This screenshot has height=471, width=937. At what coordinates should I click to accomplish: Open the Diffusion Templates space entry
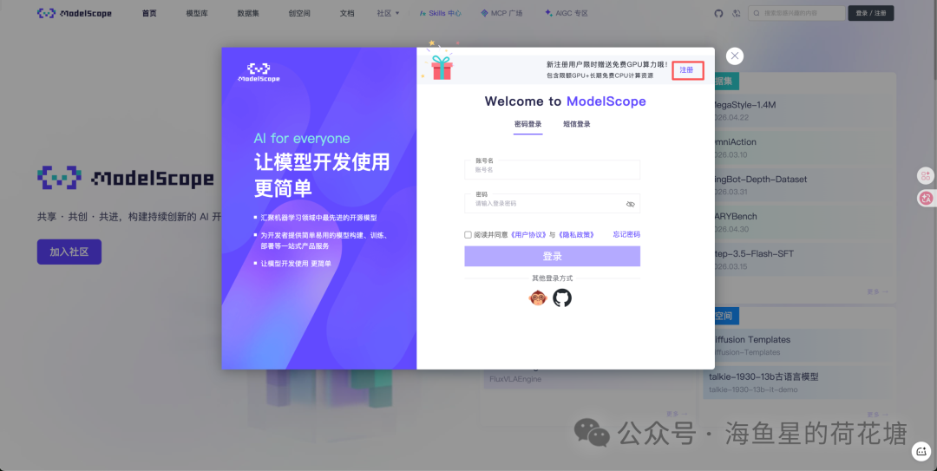[800, 345]
